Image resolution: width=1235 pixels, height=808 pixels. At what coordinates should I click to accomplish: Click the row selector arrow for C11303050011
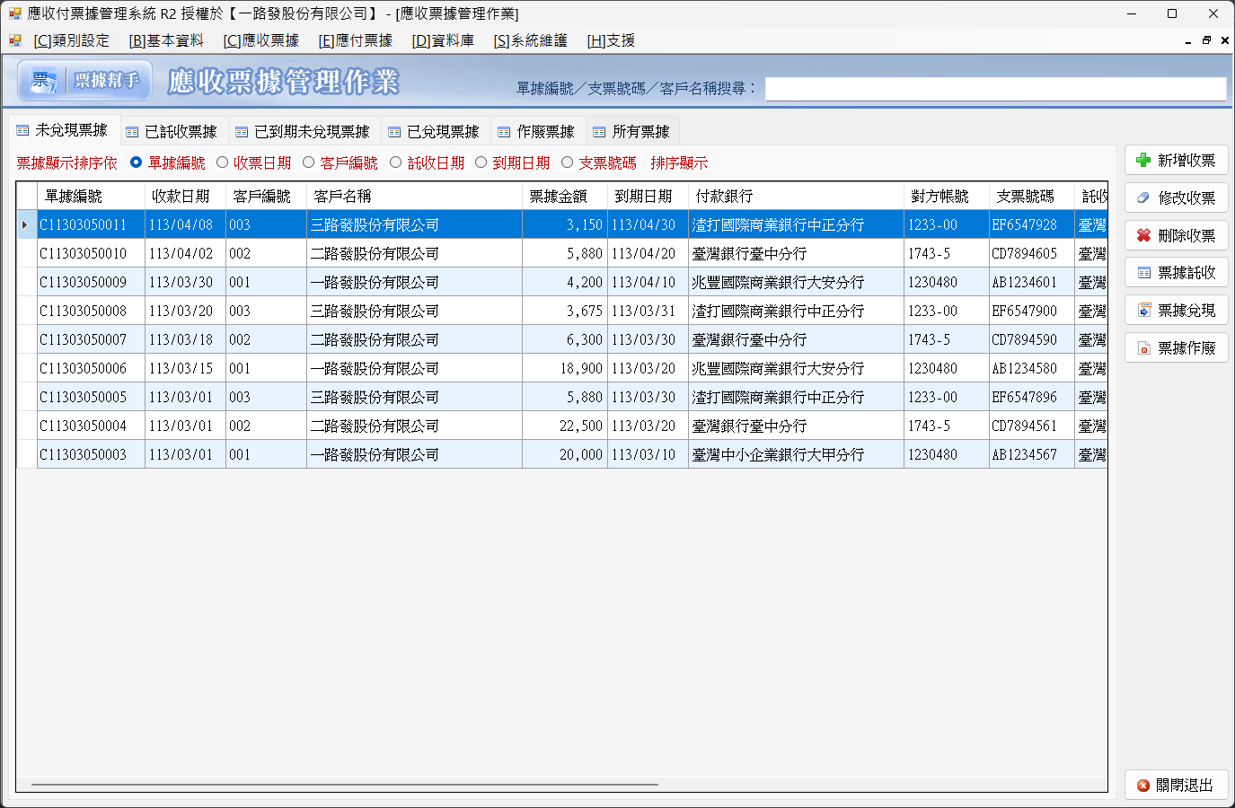click(26, 224)
